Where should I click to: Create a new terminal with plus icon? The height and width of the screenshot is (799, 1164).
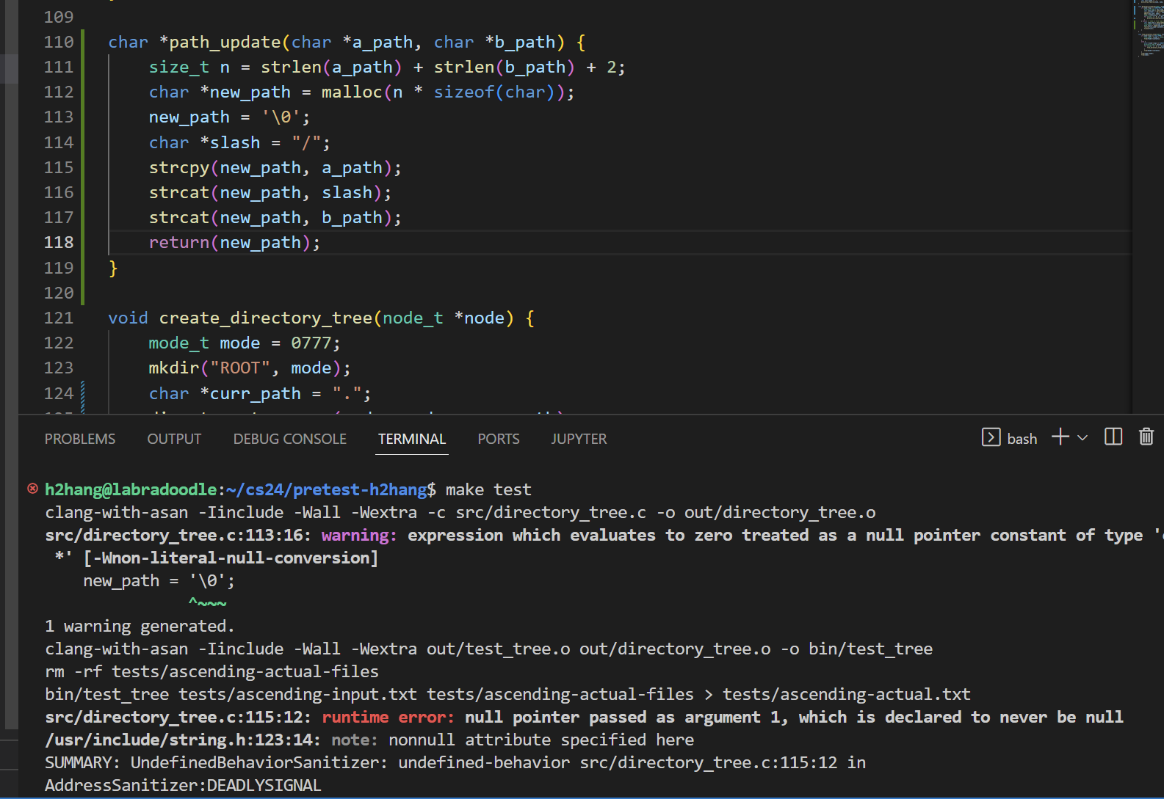(1060, 437)
